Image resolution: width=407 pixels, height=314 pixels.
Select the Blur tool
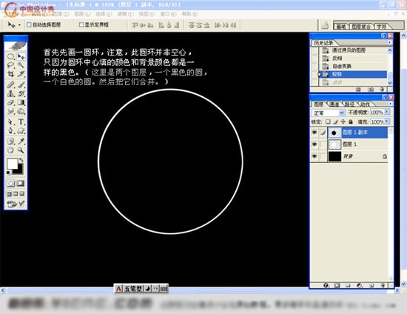(x=10, y=111)
